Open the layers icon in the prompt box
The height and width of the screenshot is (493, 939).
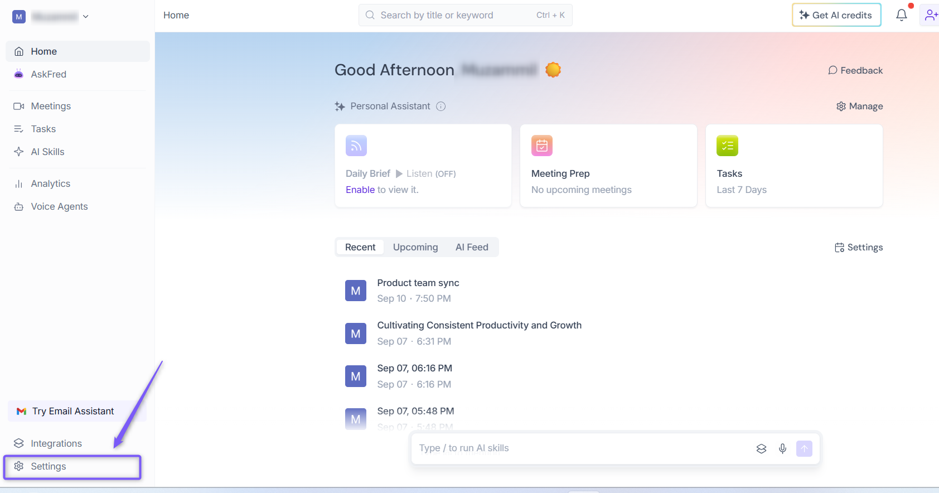[761, 448]
